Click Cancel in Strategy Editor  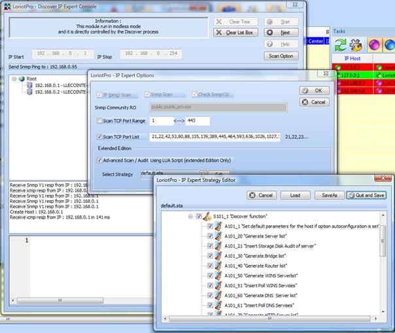click(x=262, y=195)
